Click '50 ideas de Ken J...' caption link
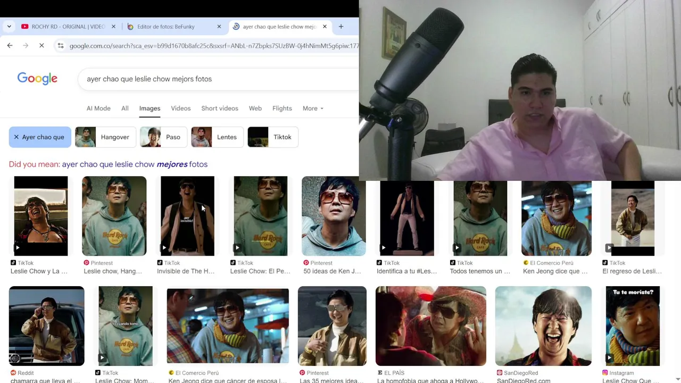The height and width of the screenshot is (383, 681). (x=332, y=271)
